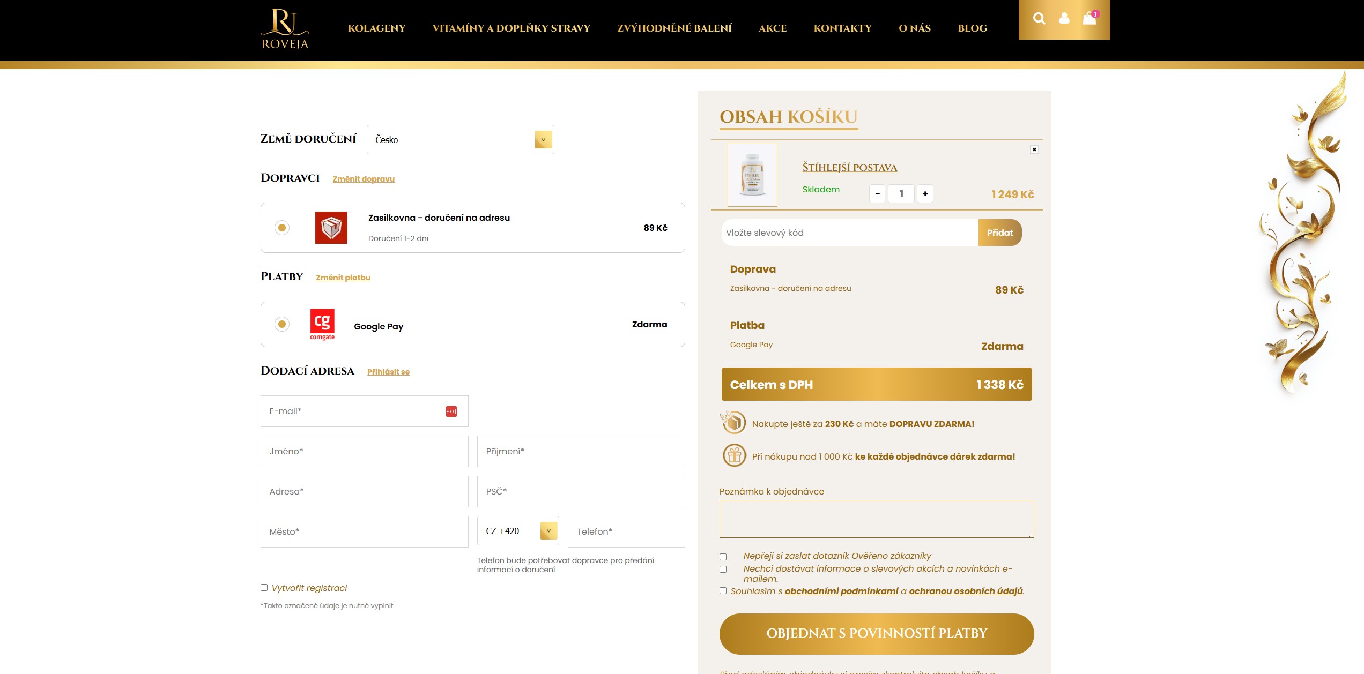Go to the Blog menu item
The image size is (1364, 674).
coord(972,28)
